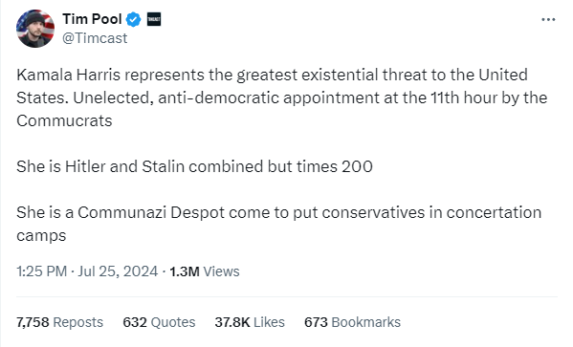Click the 673 Bookmarks count
This screenshot has width=573, height=347.
352,322
